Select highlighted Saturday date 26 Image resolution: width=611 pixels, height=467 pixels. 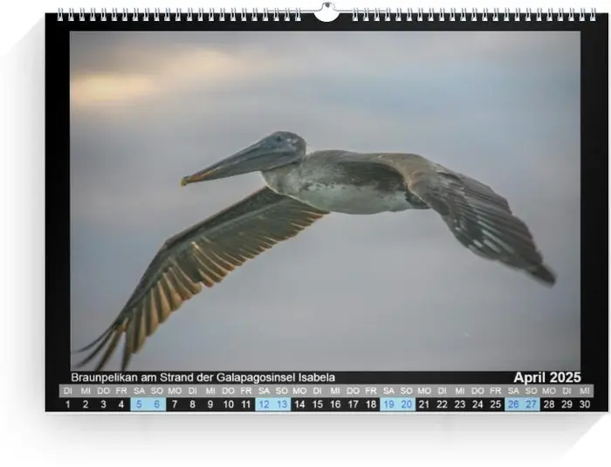pyautogui.click(x=513, y=404)
